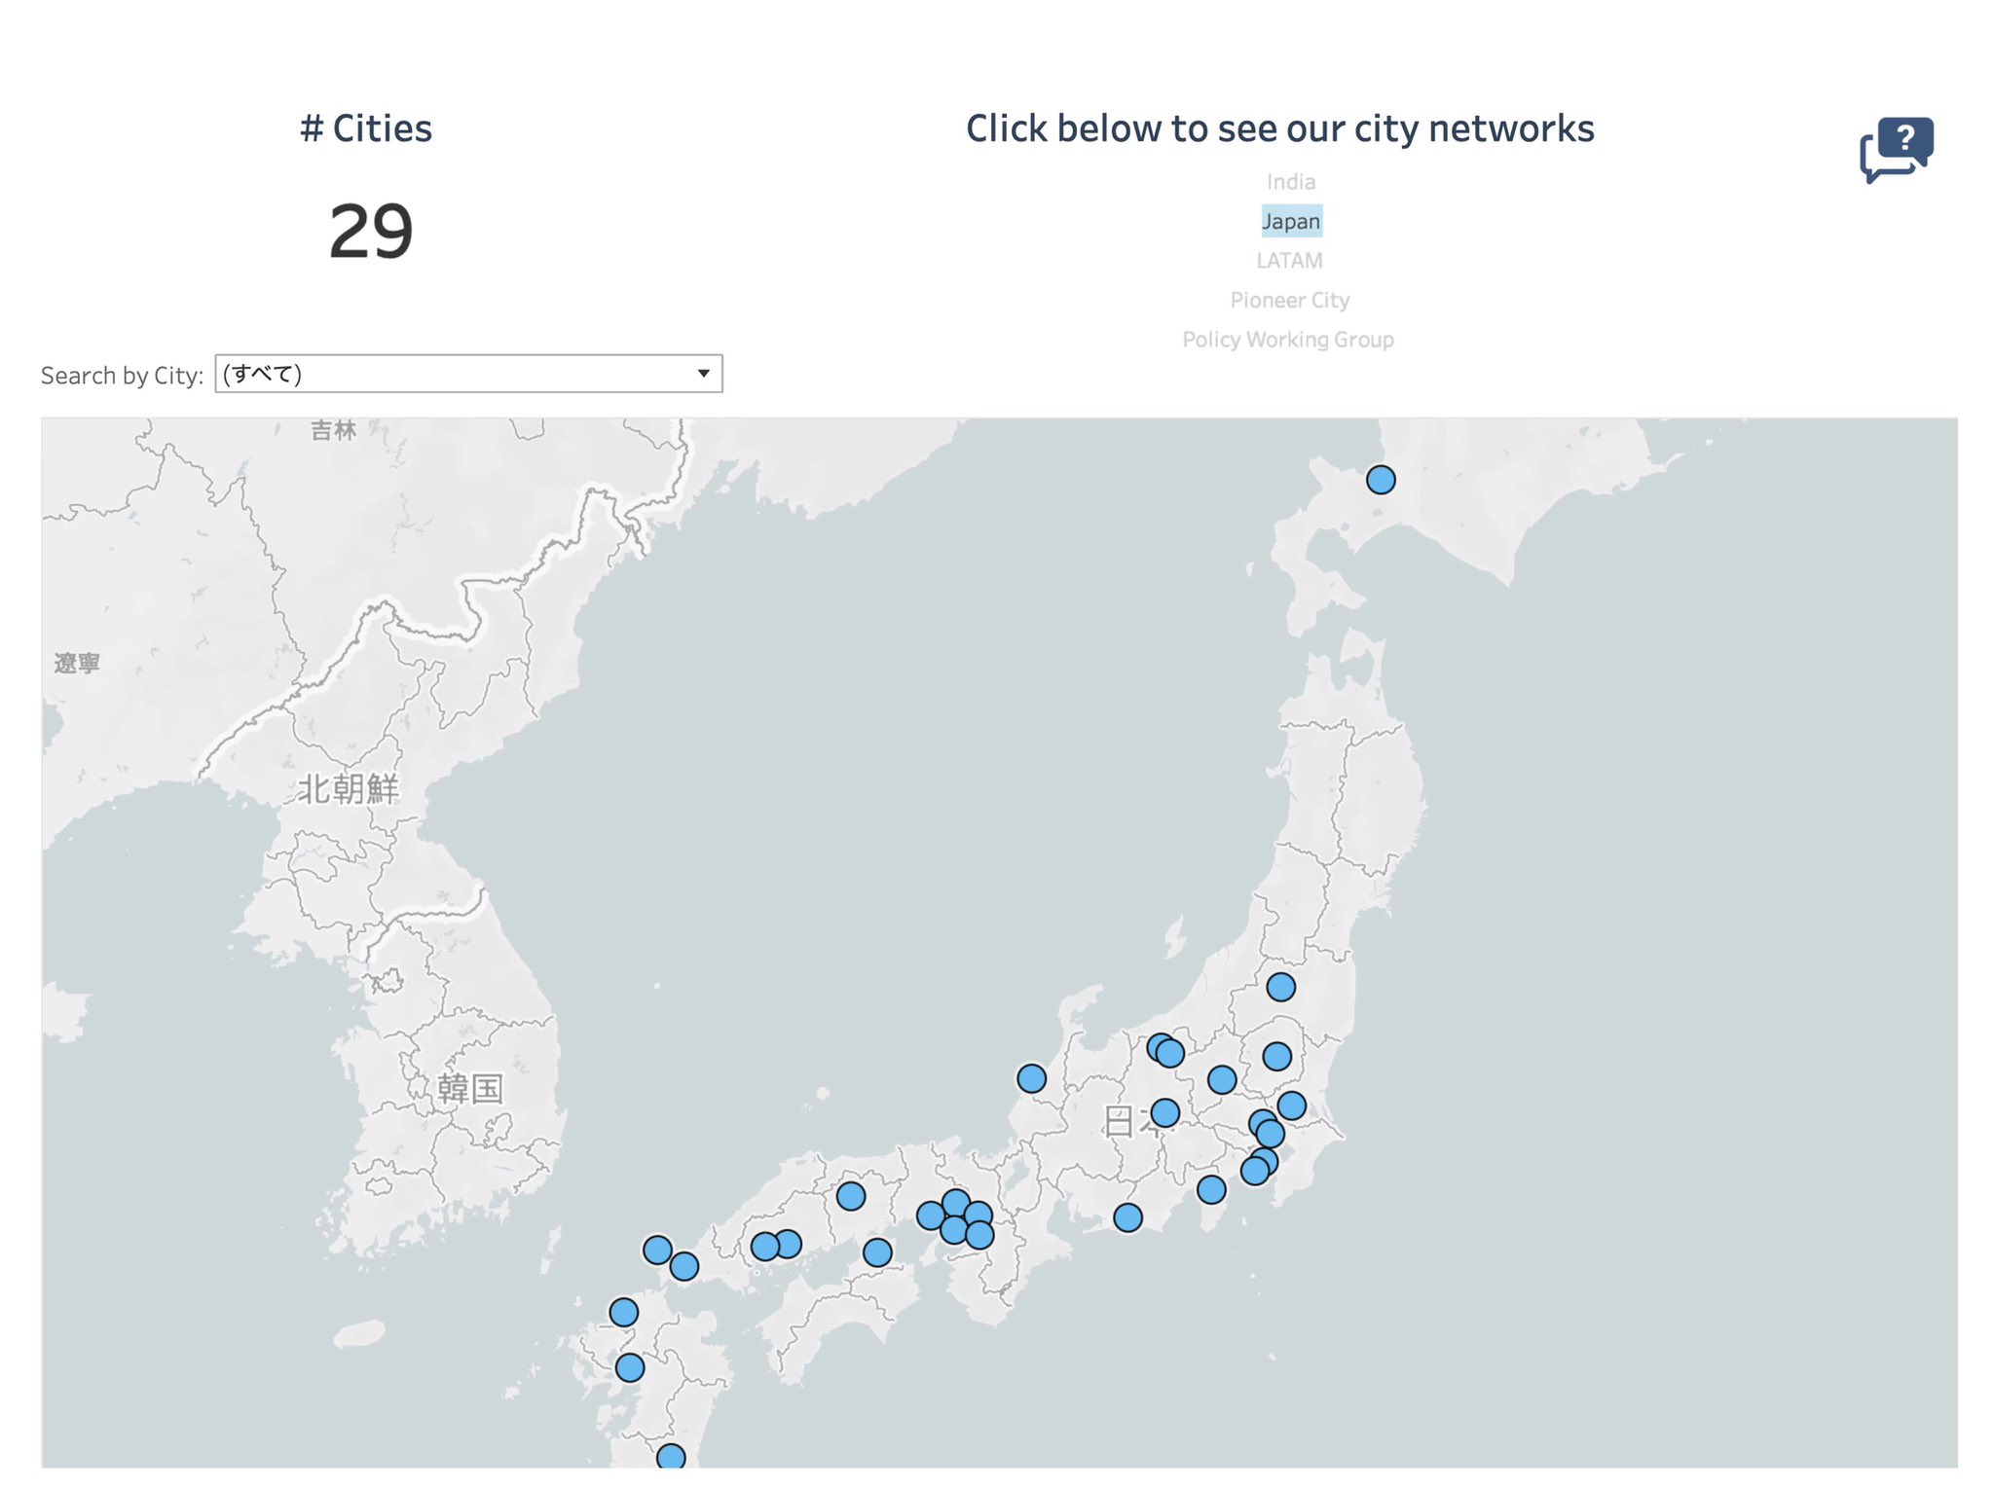Click the marker right of 日本 label
Screen dimensions: 1994x1487
point(1164,1112)
